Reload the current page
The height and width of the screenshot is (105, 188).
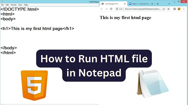coord(111,9)
